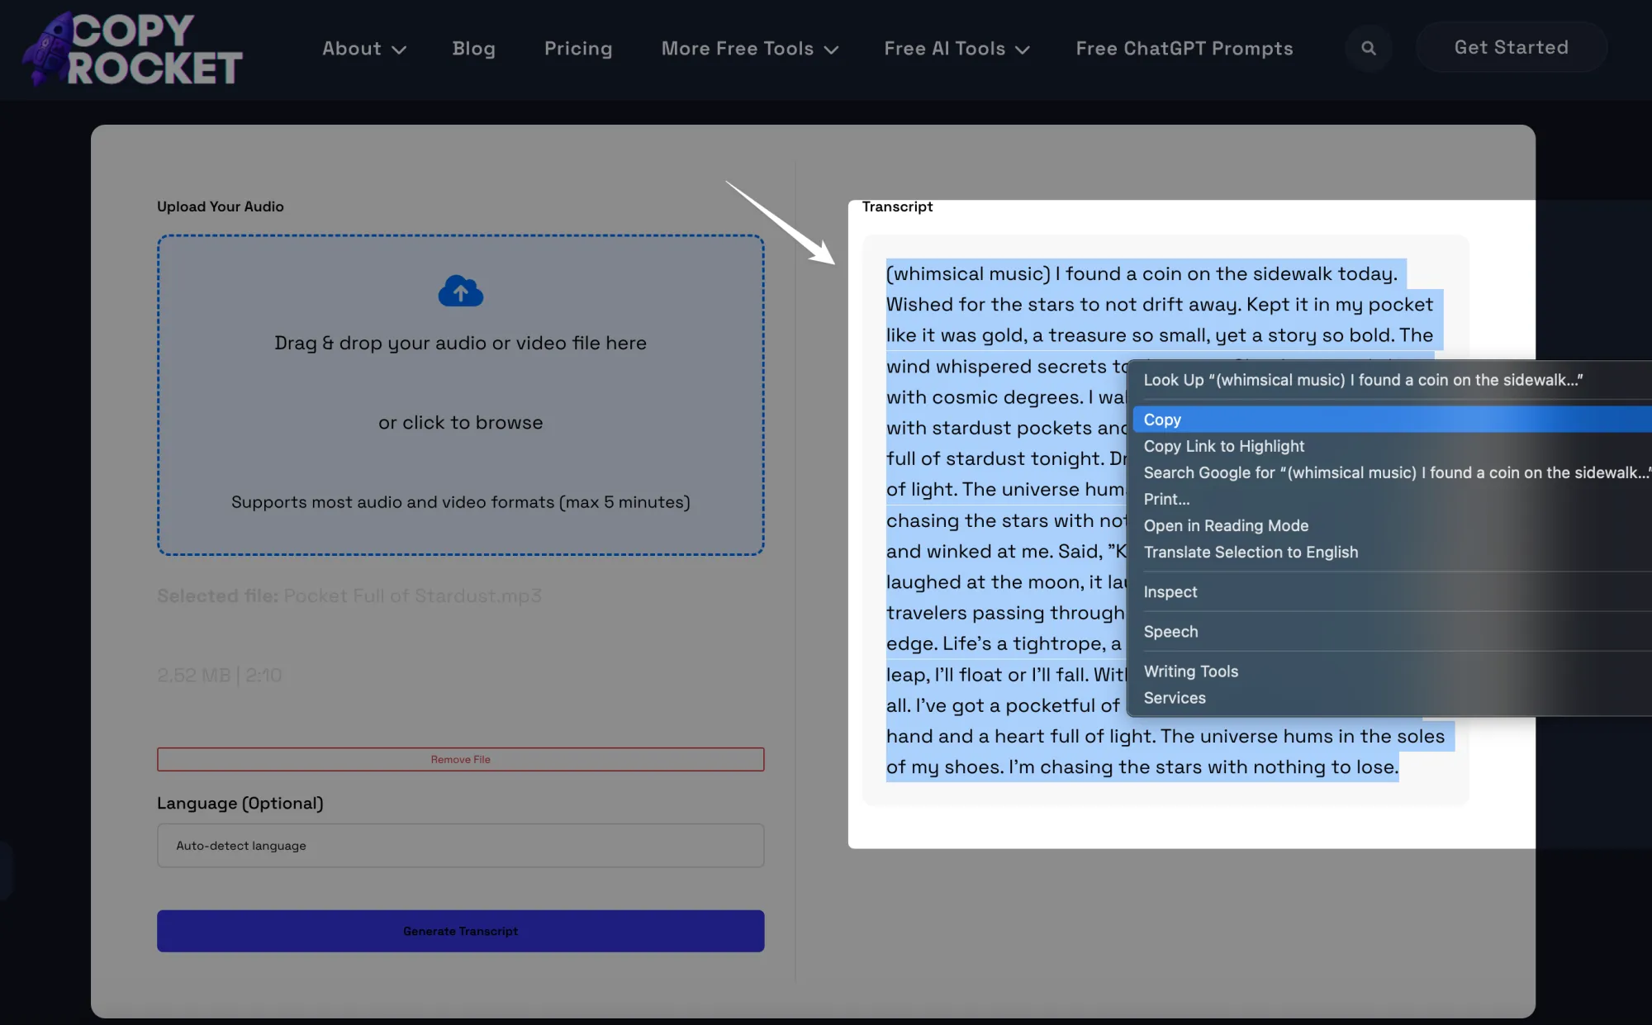Expand the Free AI Tools menu

pyautogui.click(x=956, y=49)
